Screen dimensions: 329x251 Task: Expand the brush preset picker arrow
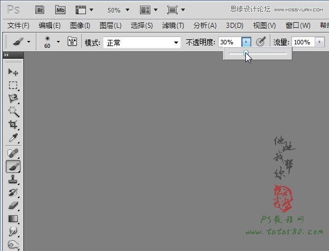pyautogui.click(x=58, y=42)
